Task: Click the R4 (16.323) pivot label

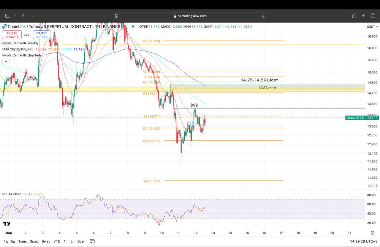Action: click(x=151, y=41)
